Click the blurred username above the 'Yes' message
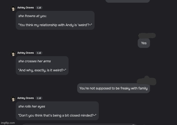Viewport: 177px width, 125px height. point(147,35)
